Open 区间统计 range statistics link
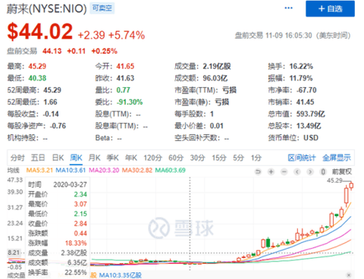This screenshot has width=364, height=279. pos(302,158)
